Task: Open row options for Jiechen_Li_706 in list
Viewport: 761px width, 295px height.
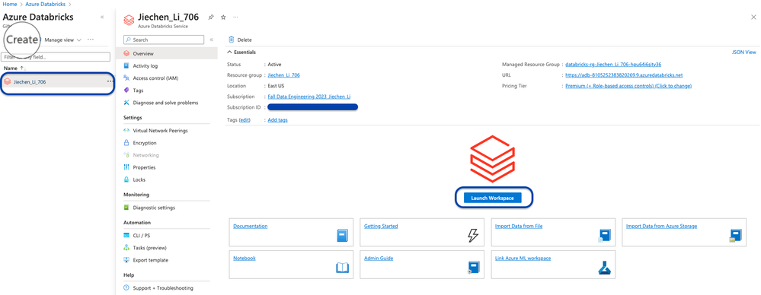Action: click(x=110, y=81)
